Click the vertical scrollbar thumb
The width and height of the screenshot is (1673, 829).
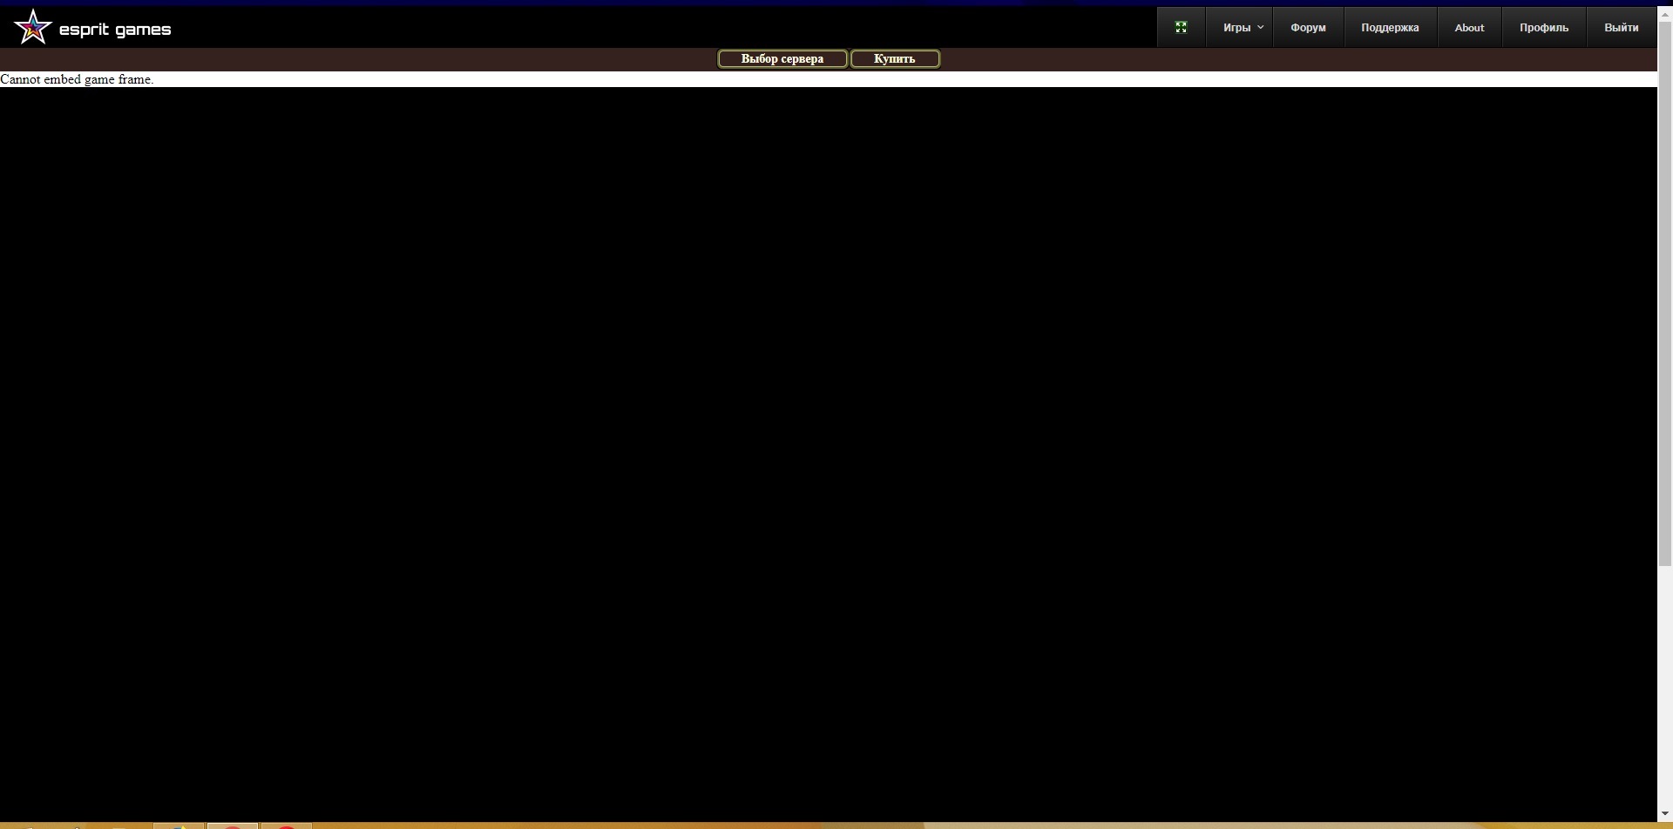click(1664, 296)
